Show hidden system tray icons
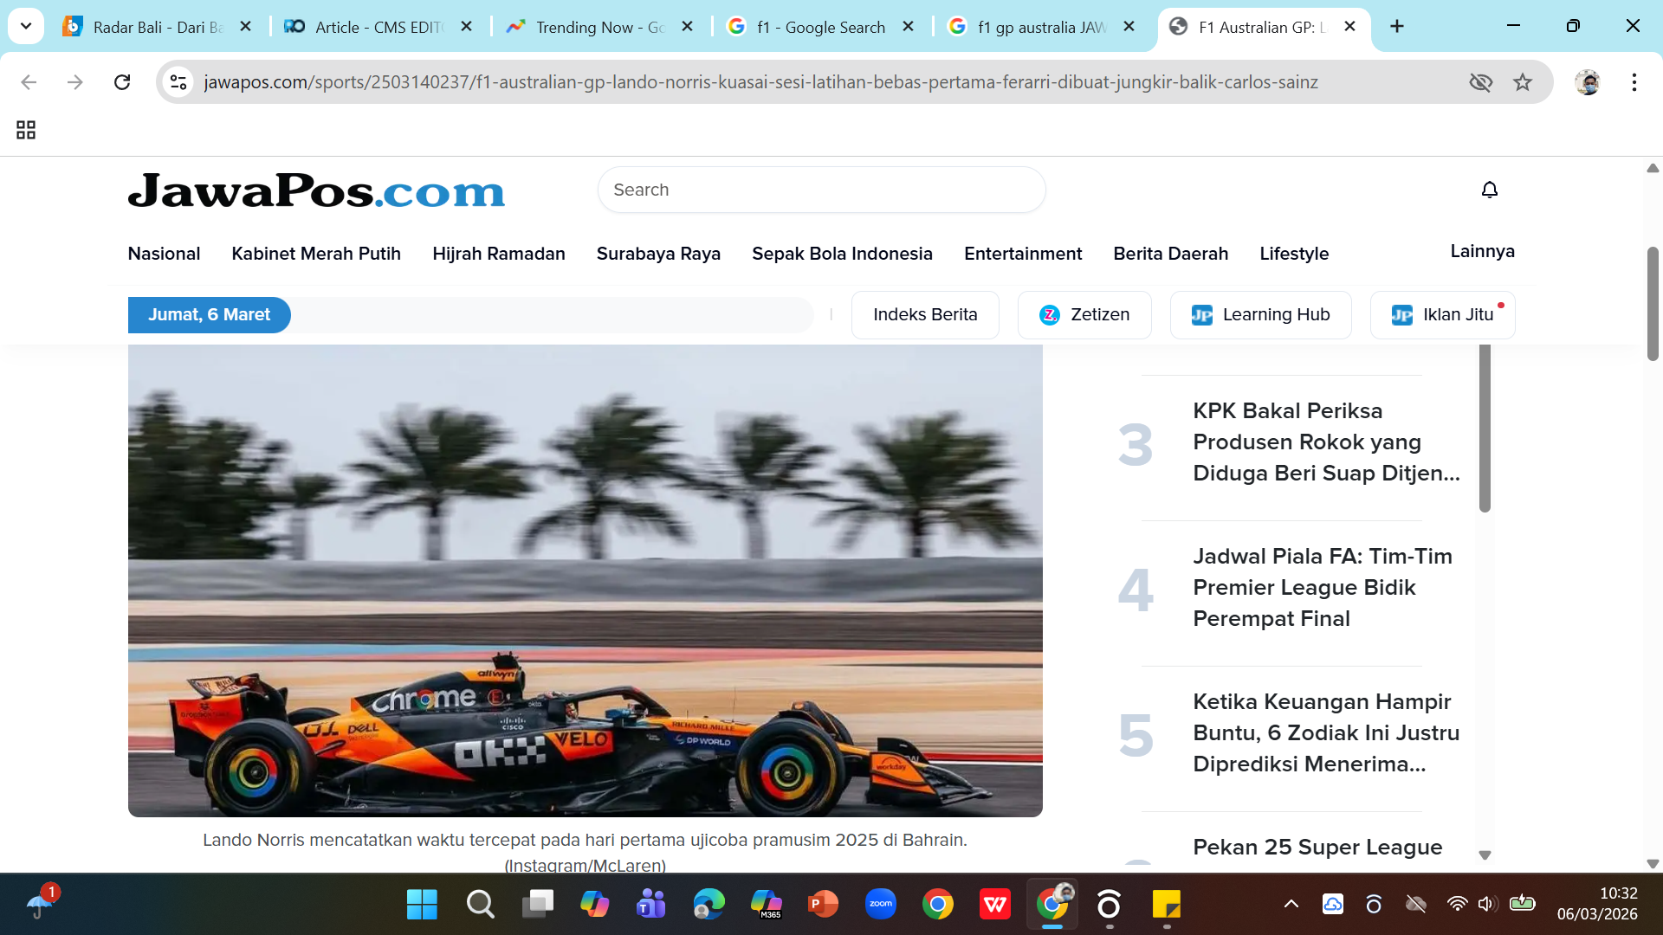Viewport: 1663px width, 935px height. [1291, 905]
